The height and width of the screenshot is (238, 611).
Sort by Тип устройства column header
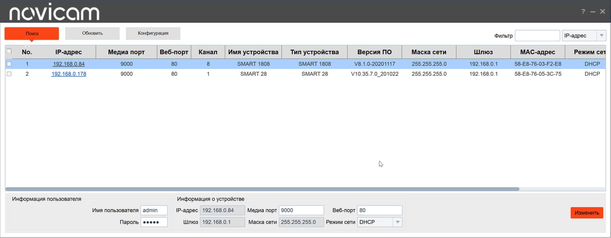click(x=315, y=52)
